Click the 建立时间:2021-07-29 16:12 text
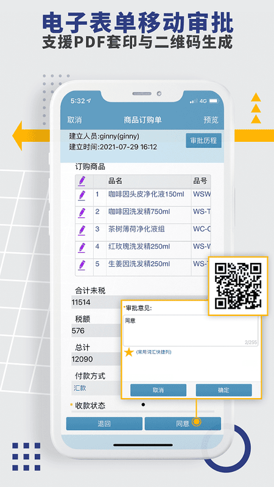Image resolution: width=274 pixels, height=487 pixels. click(113, 147)
